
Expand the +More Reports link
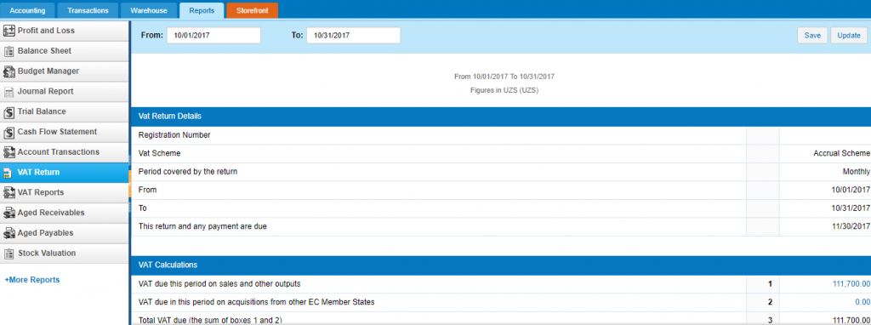pos(32,280)
